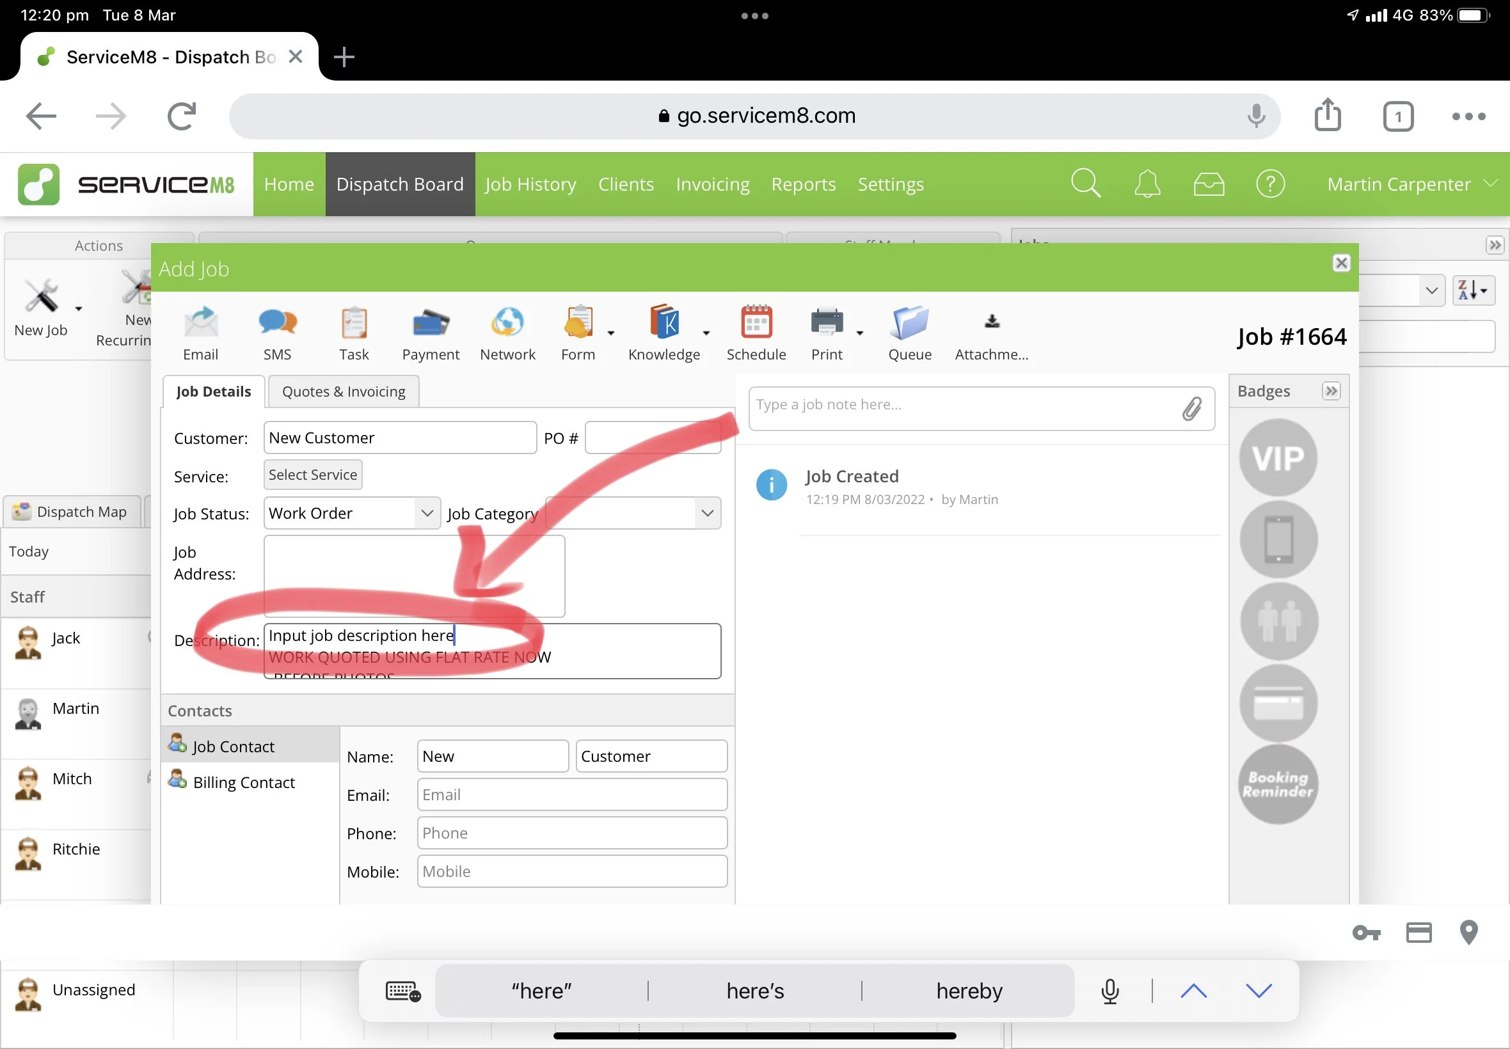The height and width of the screenshot is (1049, 1510).
Task: Add job to Queue folder icon
Action: [x=910, y=323]
